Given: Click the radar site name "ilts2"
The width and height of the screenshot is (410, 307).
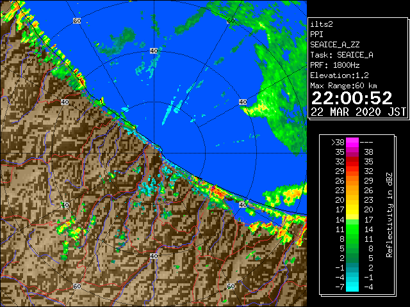Looking at the screenshot, I should pyautogui.click(x=322, y=24).
